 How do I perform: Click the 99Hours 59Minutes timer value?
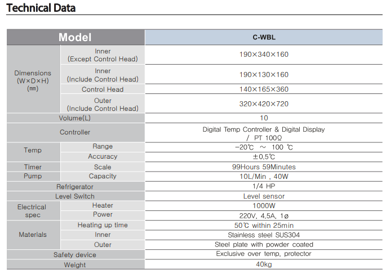coord(264,167)
